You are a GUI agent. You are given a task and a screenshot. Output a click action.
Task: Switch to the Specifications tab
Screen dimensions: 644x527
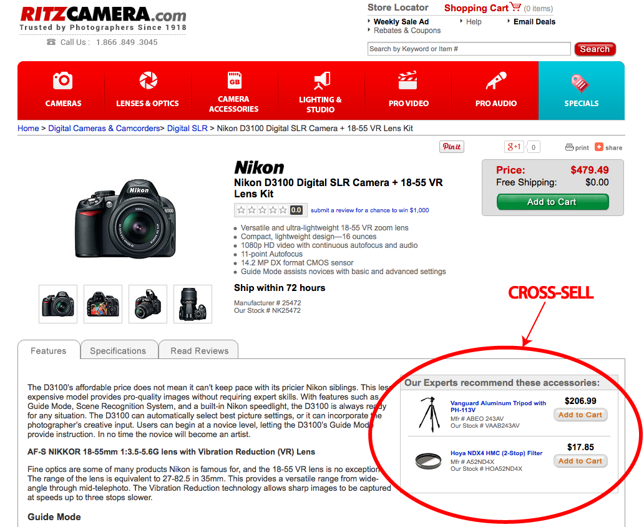click(118, 350)
